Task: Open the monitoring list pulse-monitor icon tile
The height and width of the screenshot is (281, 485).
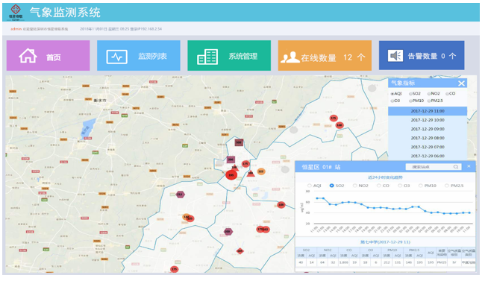Action: pos(139,56)
